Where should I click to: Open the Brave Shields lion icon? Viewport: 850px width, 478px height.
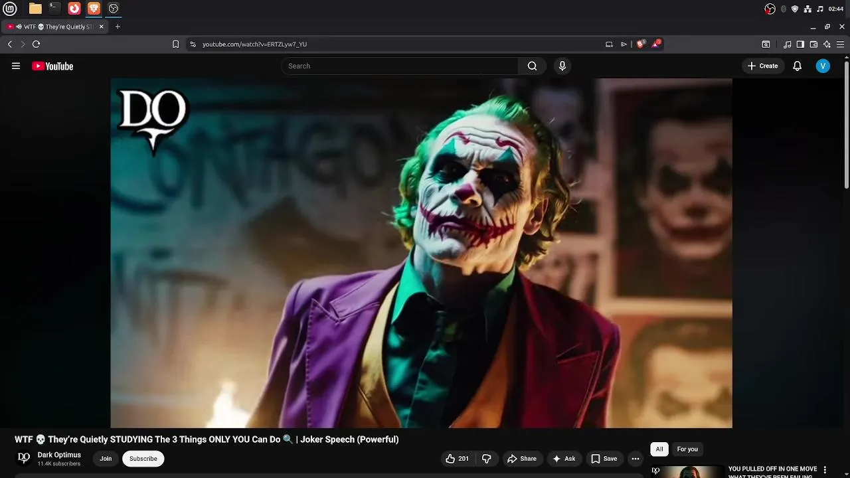click(641, 44)
